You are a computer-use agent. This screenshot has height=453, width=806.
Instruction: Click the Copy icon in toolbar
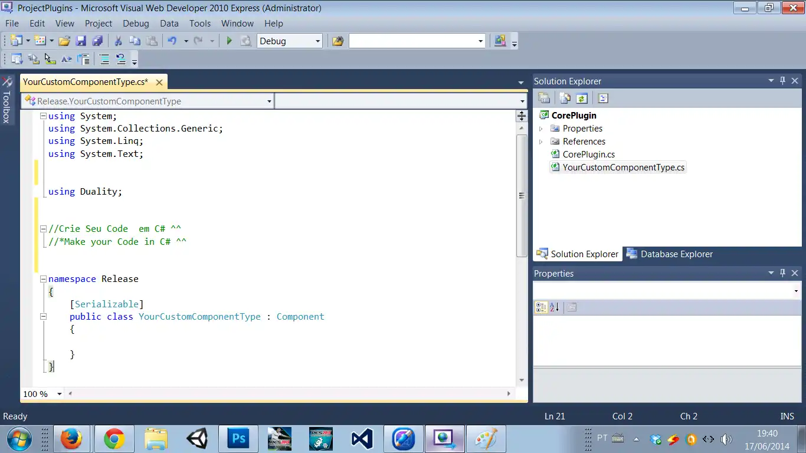[x=135, y=41]
